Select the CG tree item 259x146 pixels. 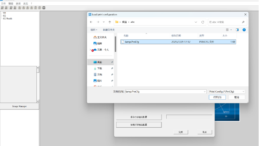point(4,16)
